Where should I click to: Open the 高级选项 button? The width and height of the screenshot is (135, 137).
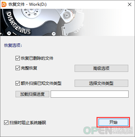pyautogui.click(x=101, y=68)
